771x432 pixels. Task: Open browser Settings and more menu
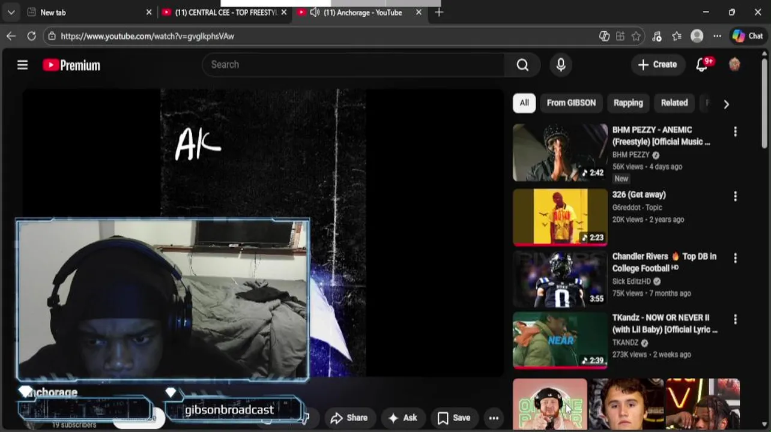[x=717, y=36]
